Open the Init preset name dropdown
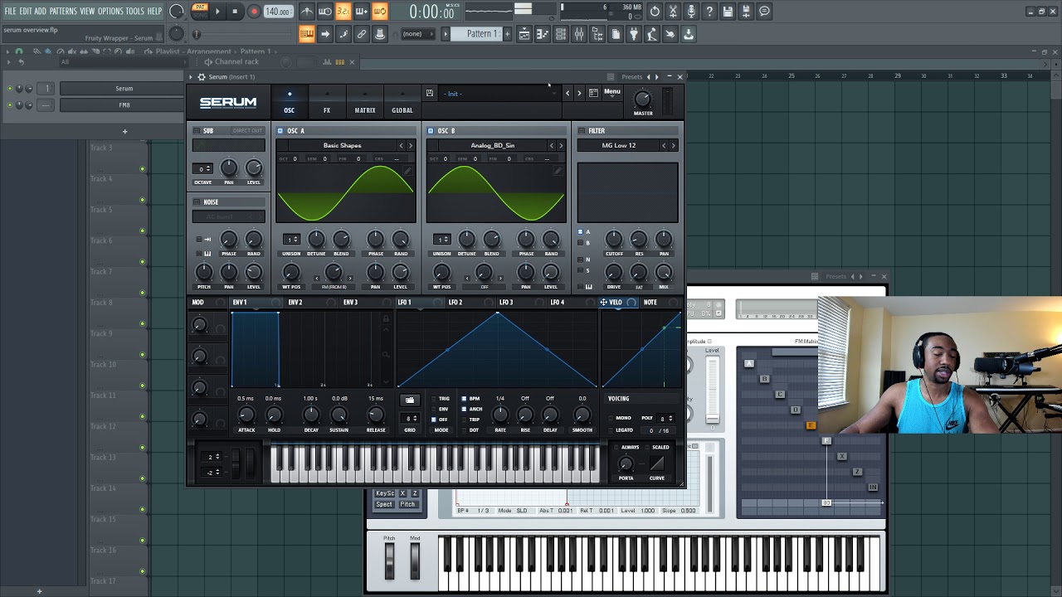The width and height of the screenshot is (1062, 597). tap(501, 94)
